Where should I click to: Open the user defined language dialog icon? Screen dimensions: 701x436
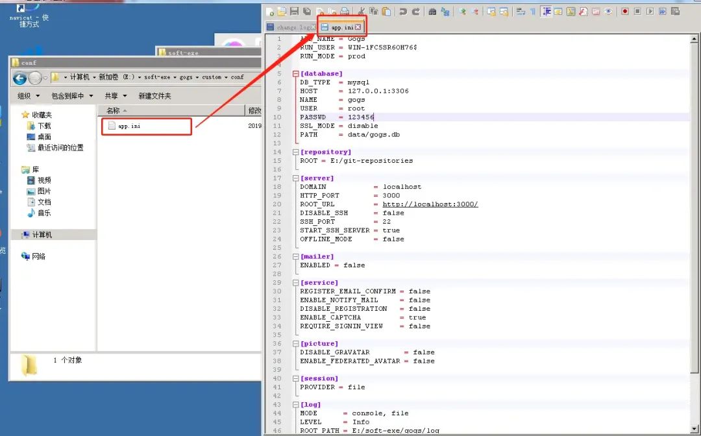[x=558, y=12]
